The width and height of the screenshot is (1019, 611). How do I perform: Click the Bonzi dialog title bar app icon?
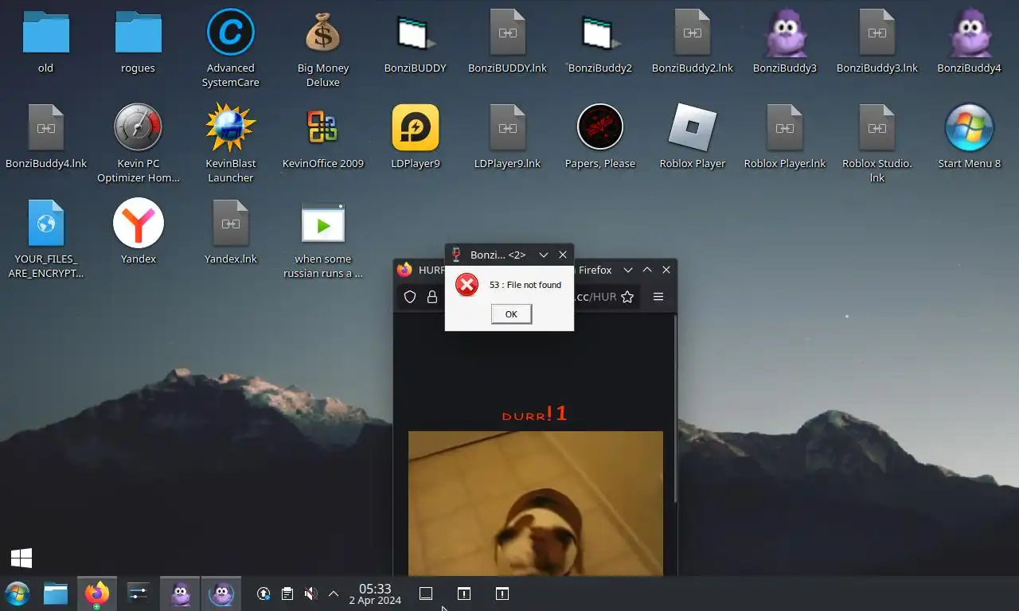pos(456,255)
